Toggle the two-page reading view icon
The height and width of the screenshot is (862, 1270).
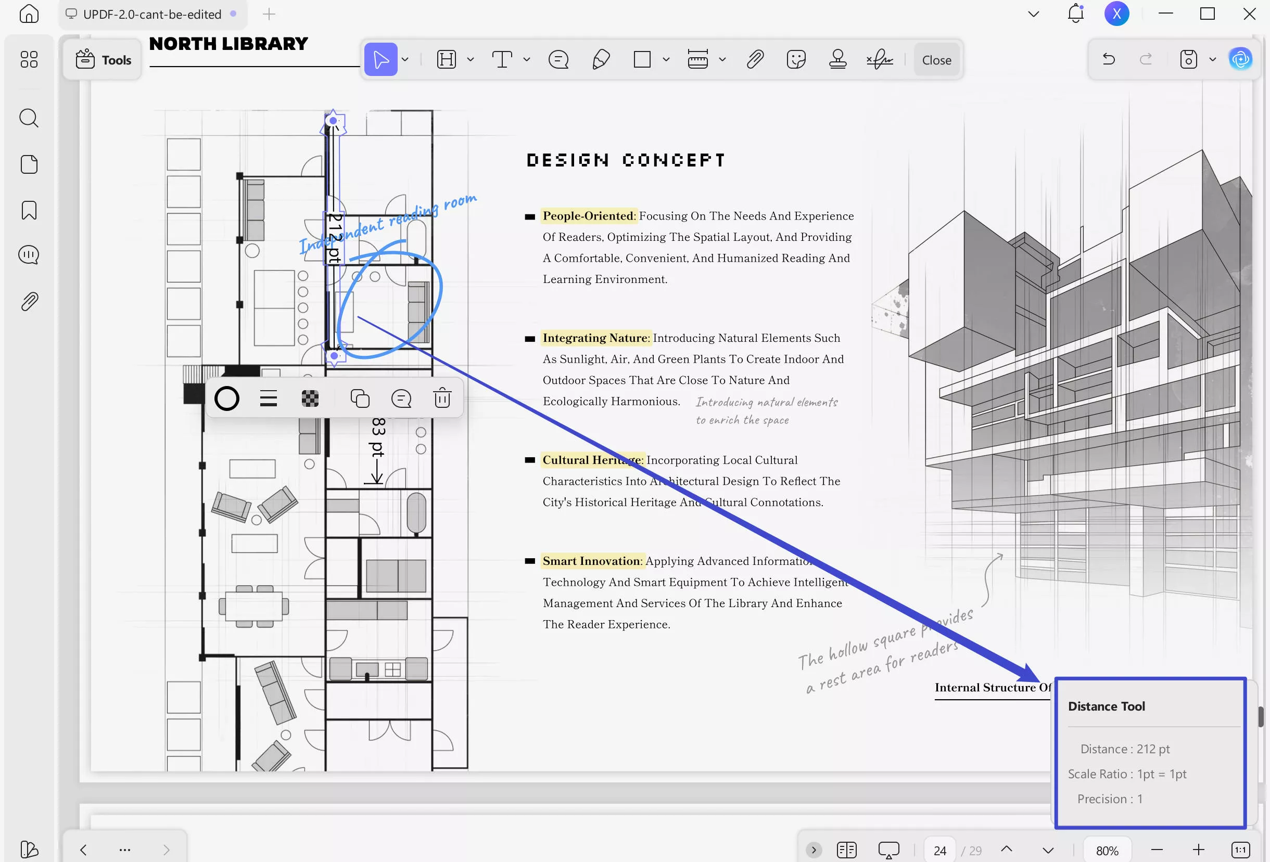pyautogui.click(x=846, y=850)
